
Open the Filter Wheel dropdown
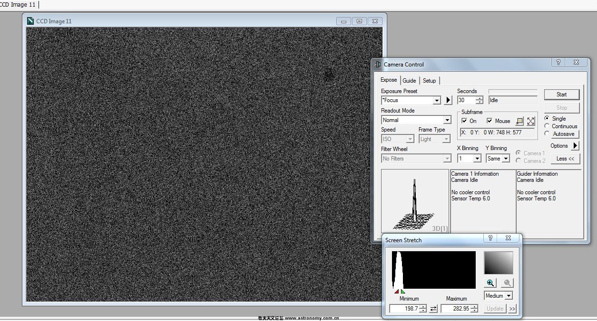tap(447, 159)
